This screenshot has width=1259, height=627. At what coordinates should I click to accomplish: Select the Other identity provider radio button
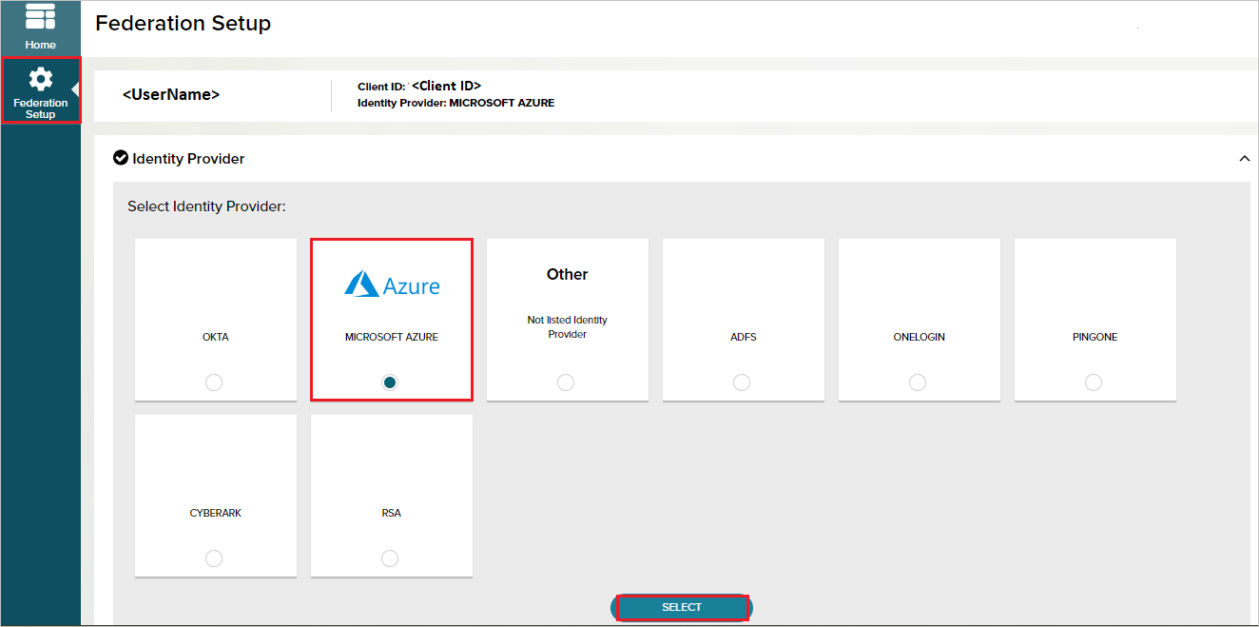click(x=566, y=382)
